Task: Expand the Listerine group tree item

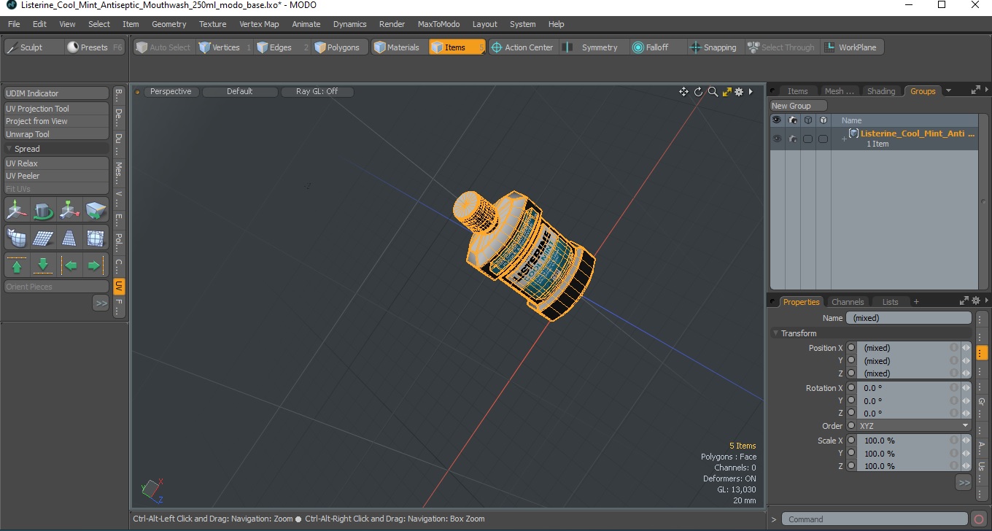Action: point(844,139)
